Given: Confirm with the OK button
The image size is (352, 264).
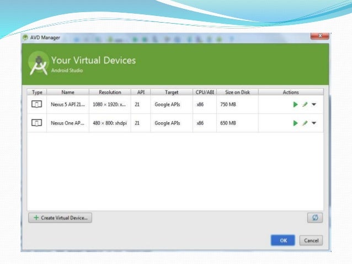Looking at the screenshot, I should tap(283, 240).
